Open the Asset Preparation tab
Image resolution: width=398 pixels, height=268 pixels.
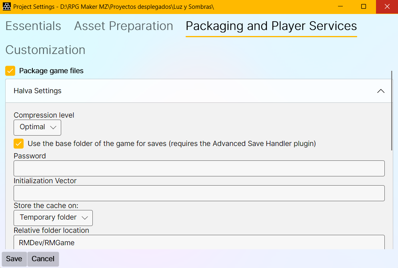124,26
